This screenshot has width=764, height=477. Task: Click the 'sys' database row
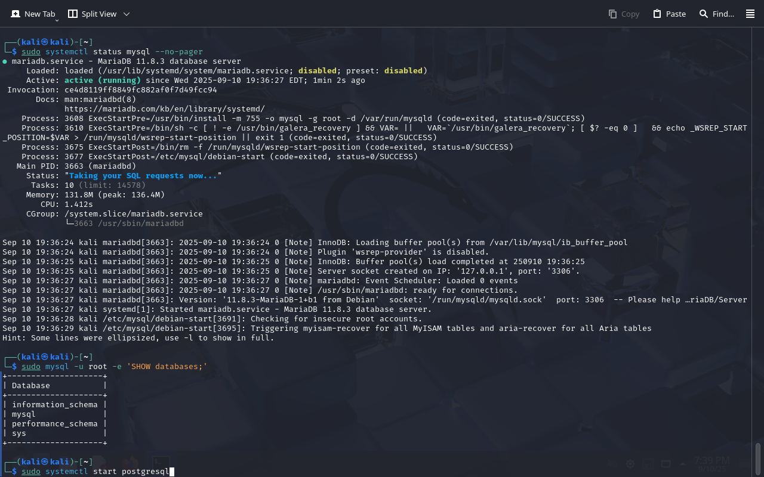(x=55, y=433)
